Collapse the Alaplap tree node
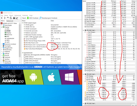This screenshot has height=106, width=137. (x=2, y=27)
